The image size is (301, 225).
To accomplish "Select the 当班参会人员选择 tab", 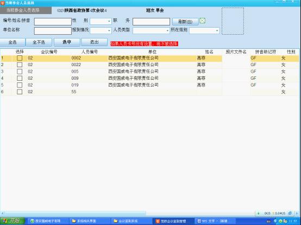I will point(26,10).
